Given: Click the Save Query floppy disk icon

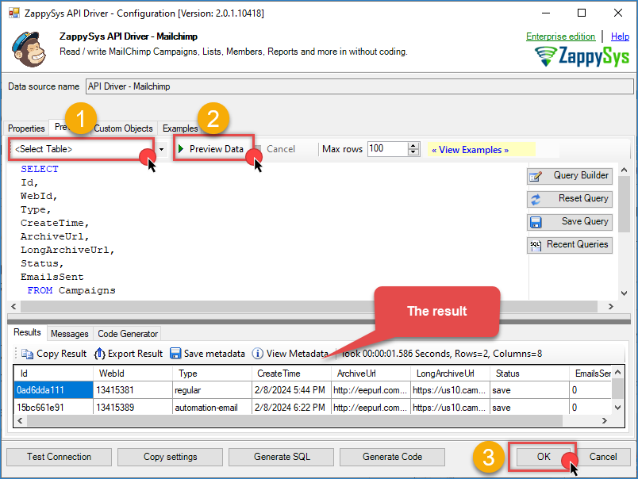Looking at the screenshot, I should coord(536,222).
